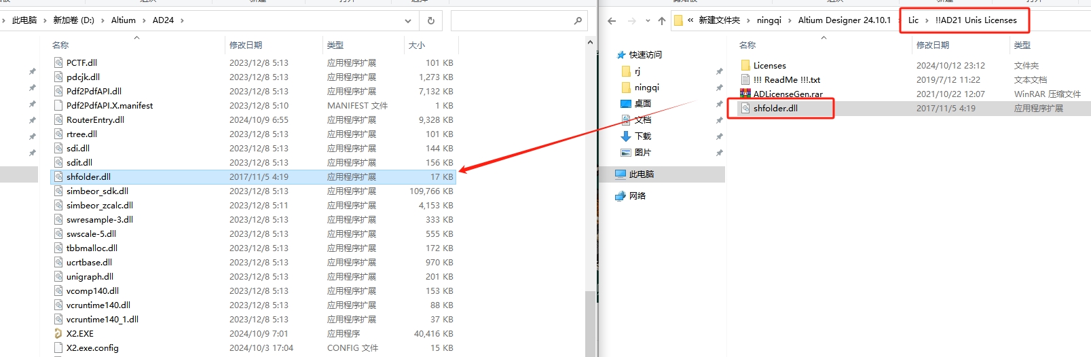The width and height of the screenshot is (1091, 357).
Task: Open the address history dropdown in left window
Action: pos(407,20)
